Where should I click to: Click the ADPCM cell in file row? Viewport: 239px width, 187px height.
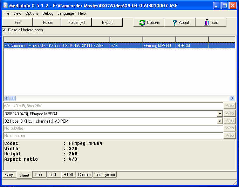coord(192,46)
